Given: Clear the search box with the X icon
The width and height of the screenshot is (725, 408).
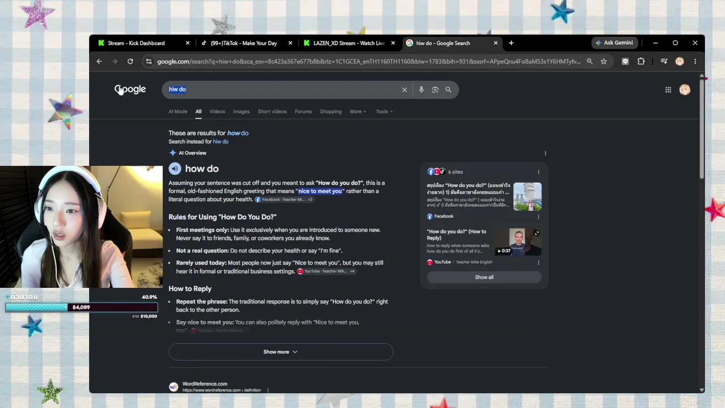Looking at the screenshot, I should [x=404, y=90].
